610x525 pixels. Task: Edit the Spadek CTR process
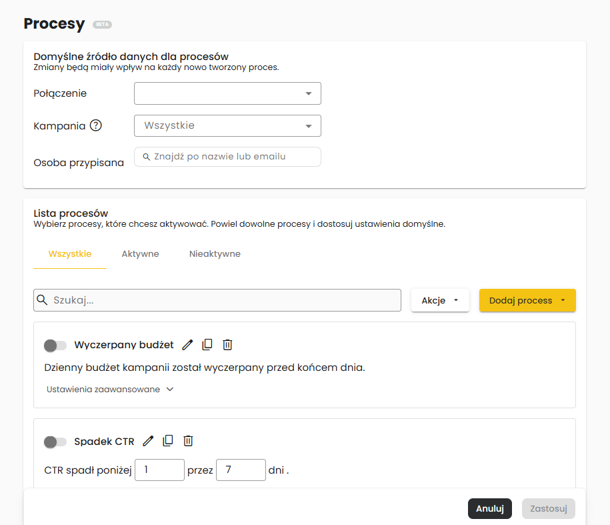148,441
